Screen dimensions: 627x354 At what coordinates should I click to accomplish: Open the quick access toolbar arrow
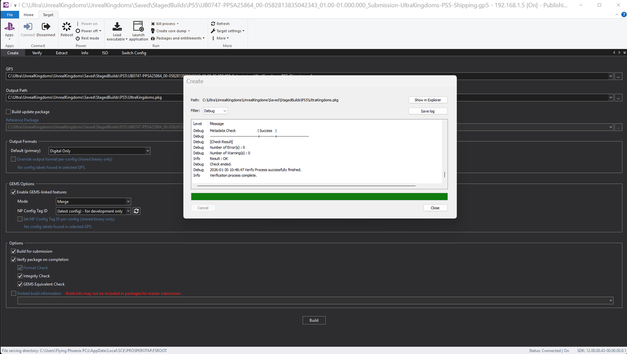tap(15, 5)
